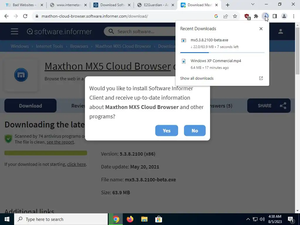Click the software.informer logo
Screen dimensions: 300x225
point(59,32)
